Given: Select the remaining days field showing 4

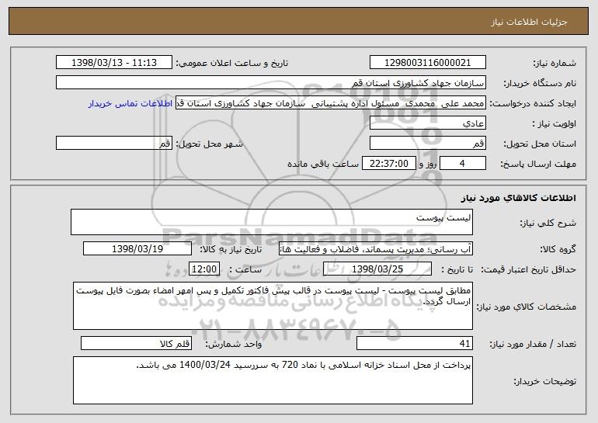Looking at the screenshot, I should pyautogui.click(x=463, y=164).
